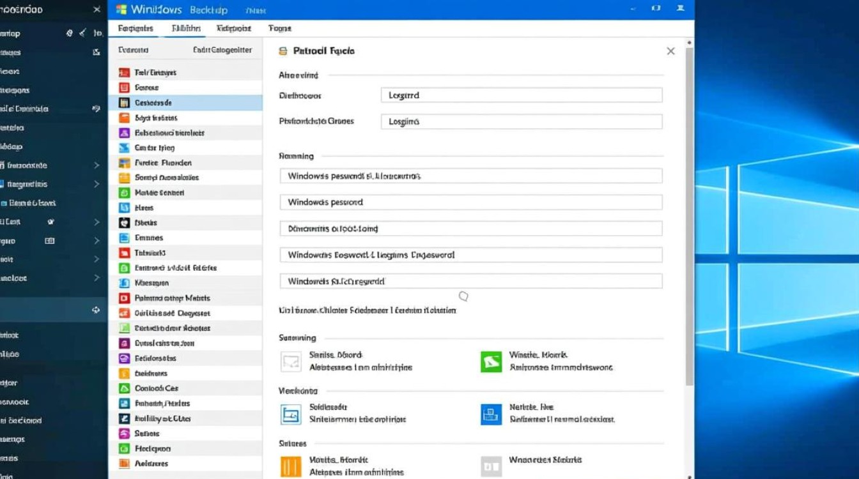This screenshot has height=479, width=859.
Task: Select the highlighted row in the app list
Action: point(185,103)
